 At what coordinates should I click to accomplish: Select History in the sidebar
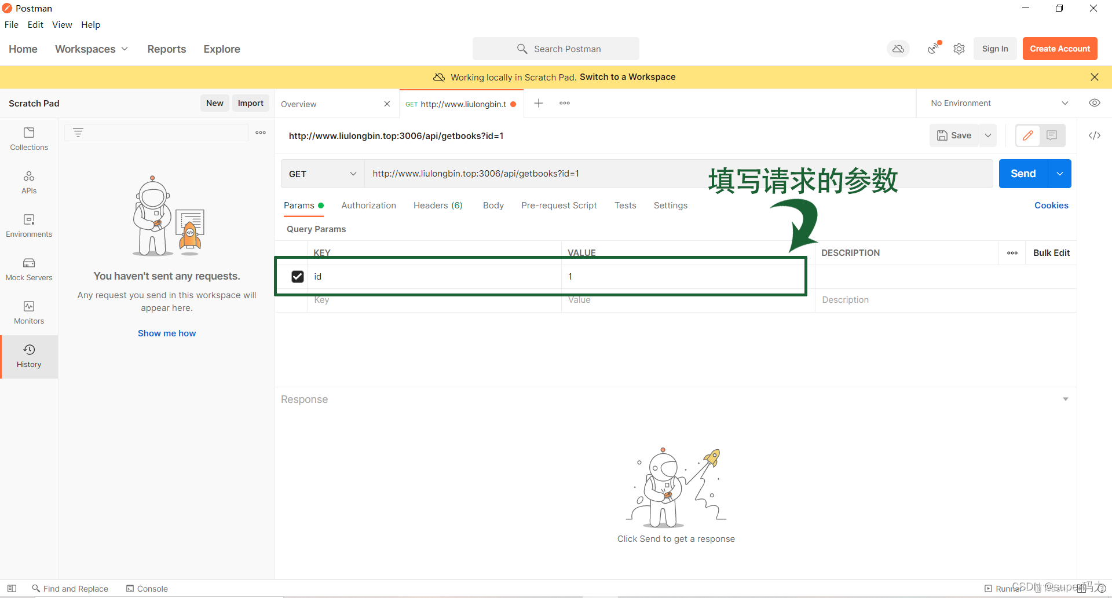pyautogui.click(x=29, y=356)
